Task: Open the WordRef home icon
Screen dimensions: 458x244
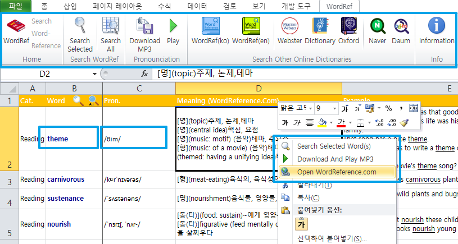Action: (16, 26)
